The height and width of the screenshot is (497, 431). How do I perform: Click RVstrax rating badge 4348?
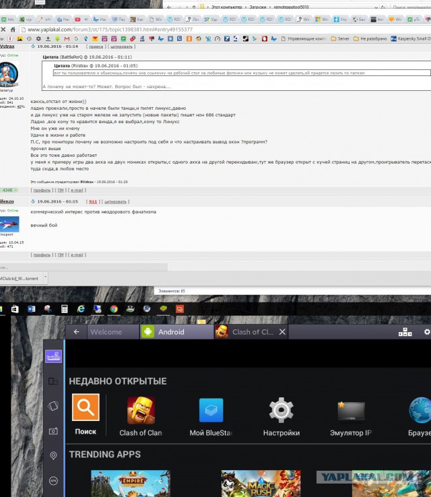click(x=9, y=190)
